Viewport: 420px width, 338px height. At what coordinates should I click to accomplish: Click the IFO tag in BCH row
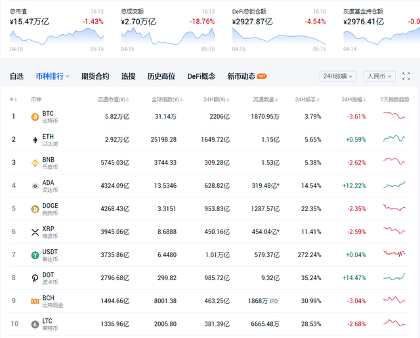pos(274,301)
